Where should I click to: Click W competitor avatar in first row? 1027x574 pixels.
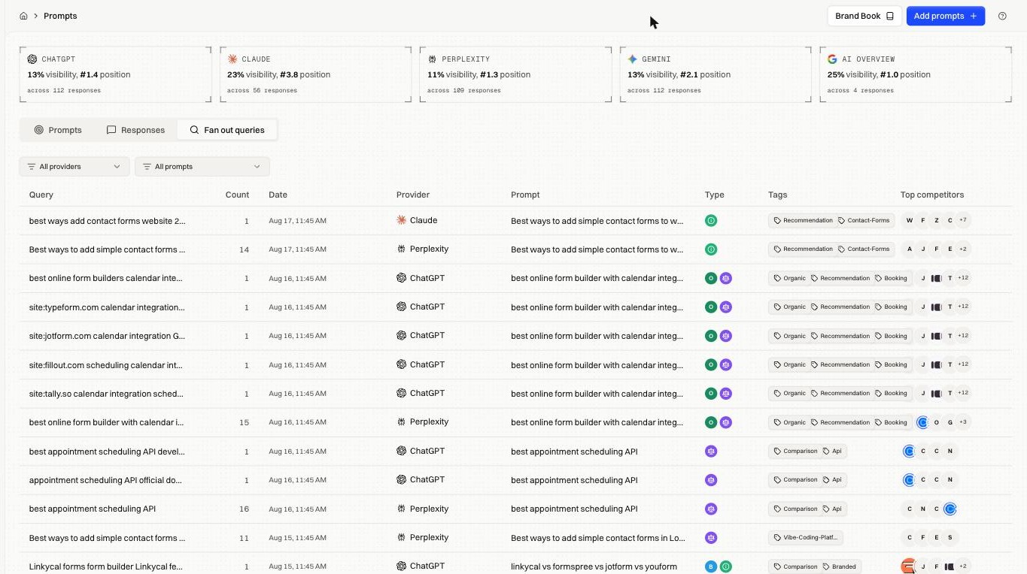point(910,221)
